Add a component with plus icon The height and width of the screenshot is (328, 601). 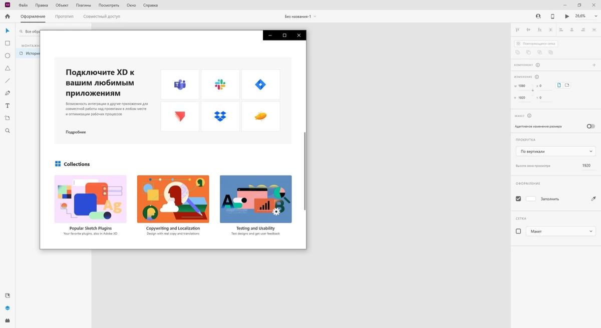pos(594,65)
